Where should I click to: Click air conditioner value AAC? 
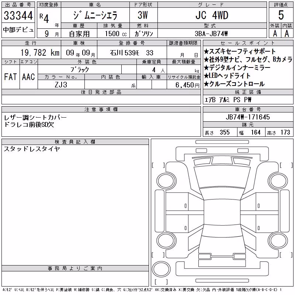click(x=28, y=77)
